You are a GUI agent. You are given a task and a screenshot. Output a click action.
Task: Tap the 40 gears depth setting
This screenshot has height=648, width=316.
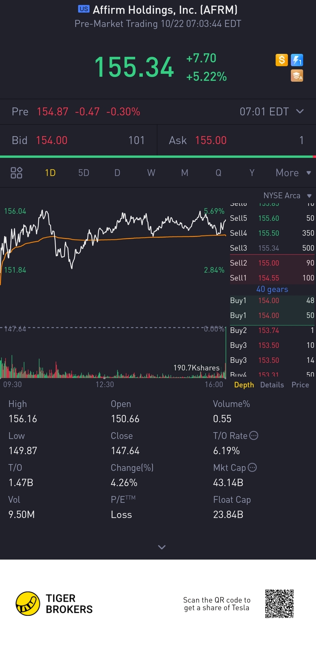272,289
